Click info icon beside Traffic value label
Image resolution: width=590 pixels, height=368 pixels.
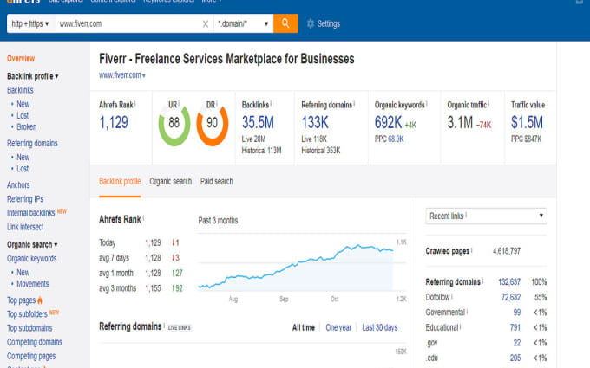547,103
